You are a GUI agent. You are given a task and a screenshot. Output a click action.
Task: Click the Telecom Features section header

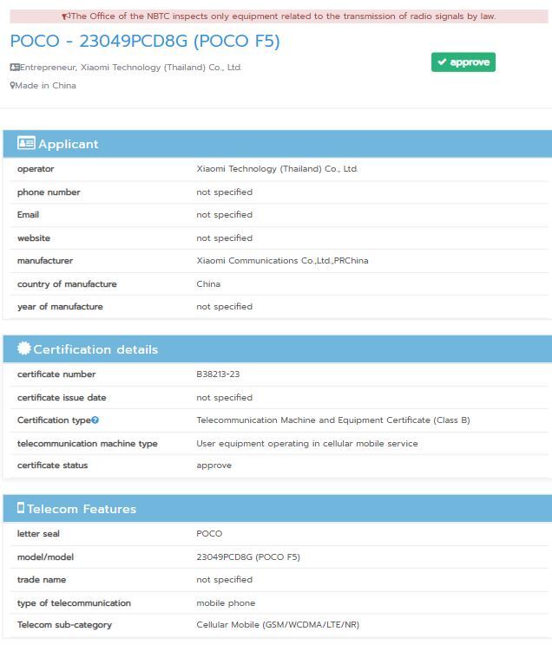pos(277,509)
